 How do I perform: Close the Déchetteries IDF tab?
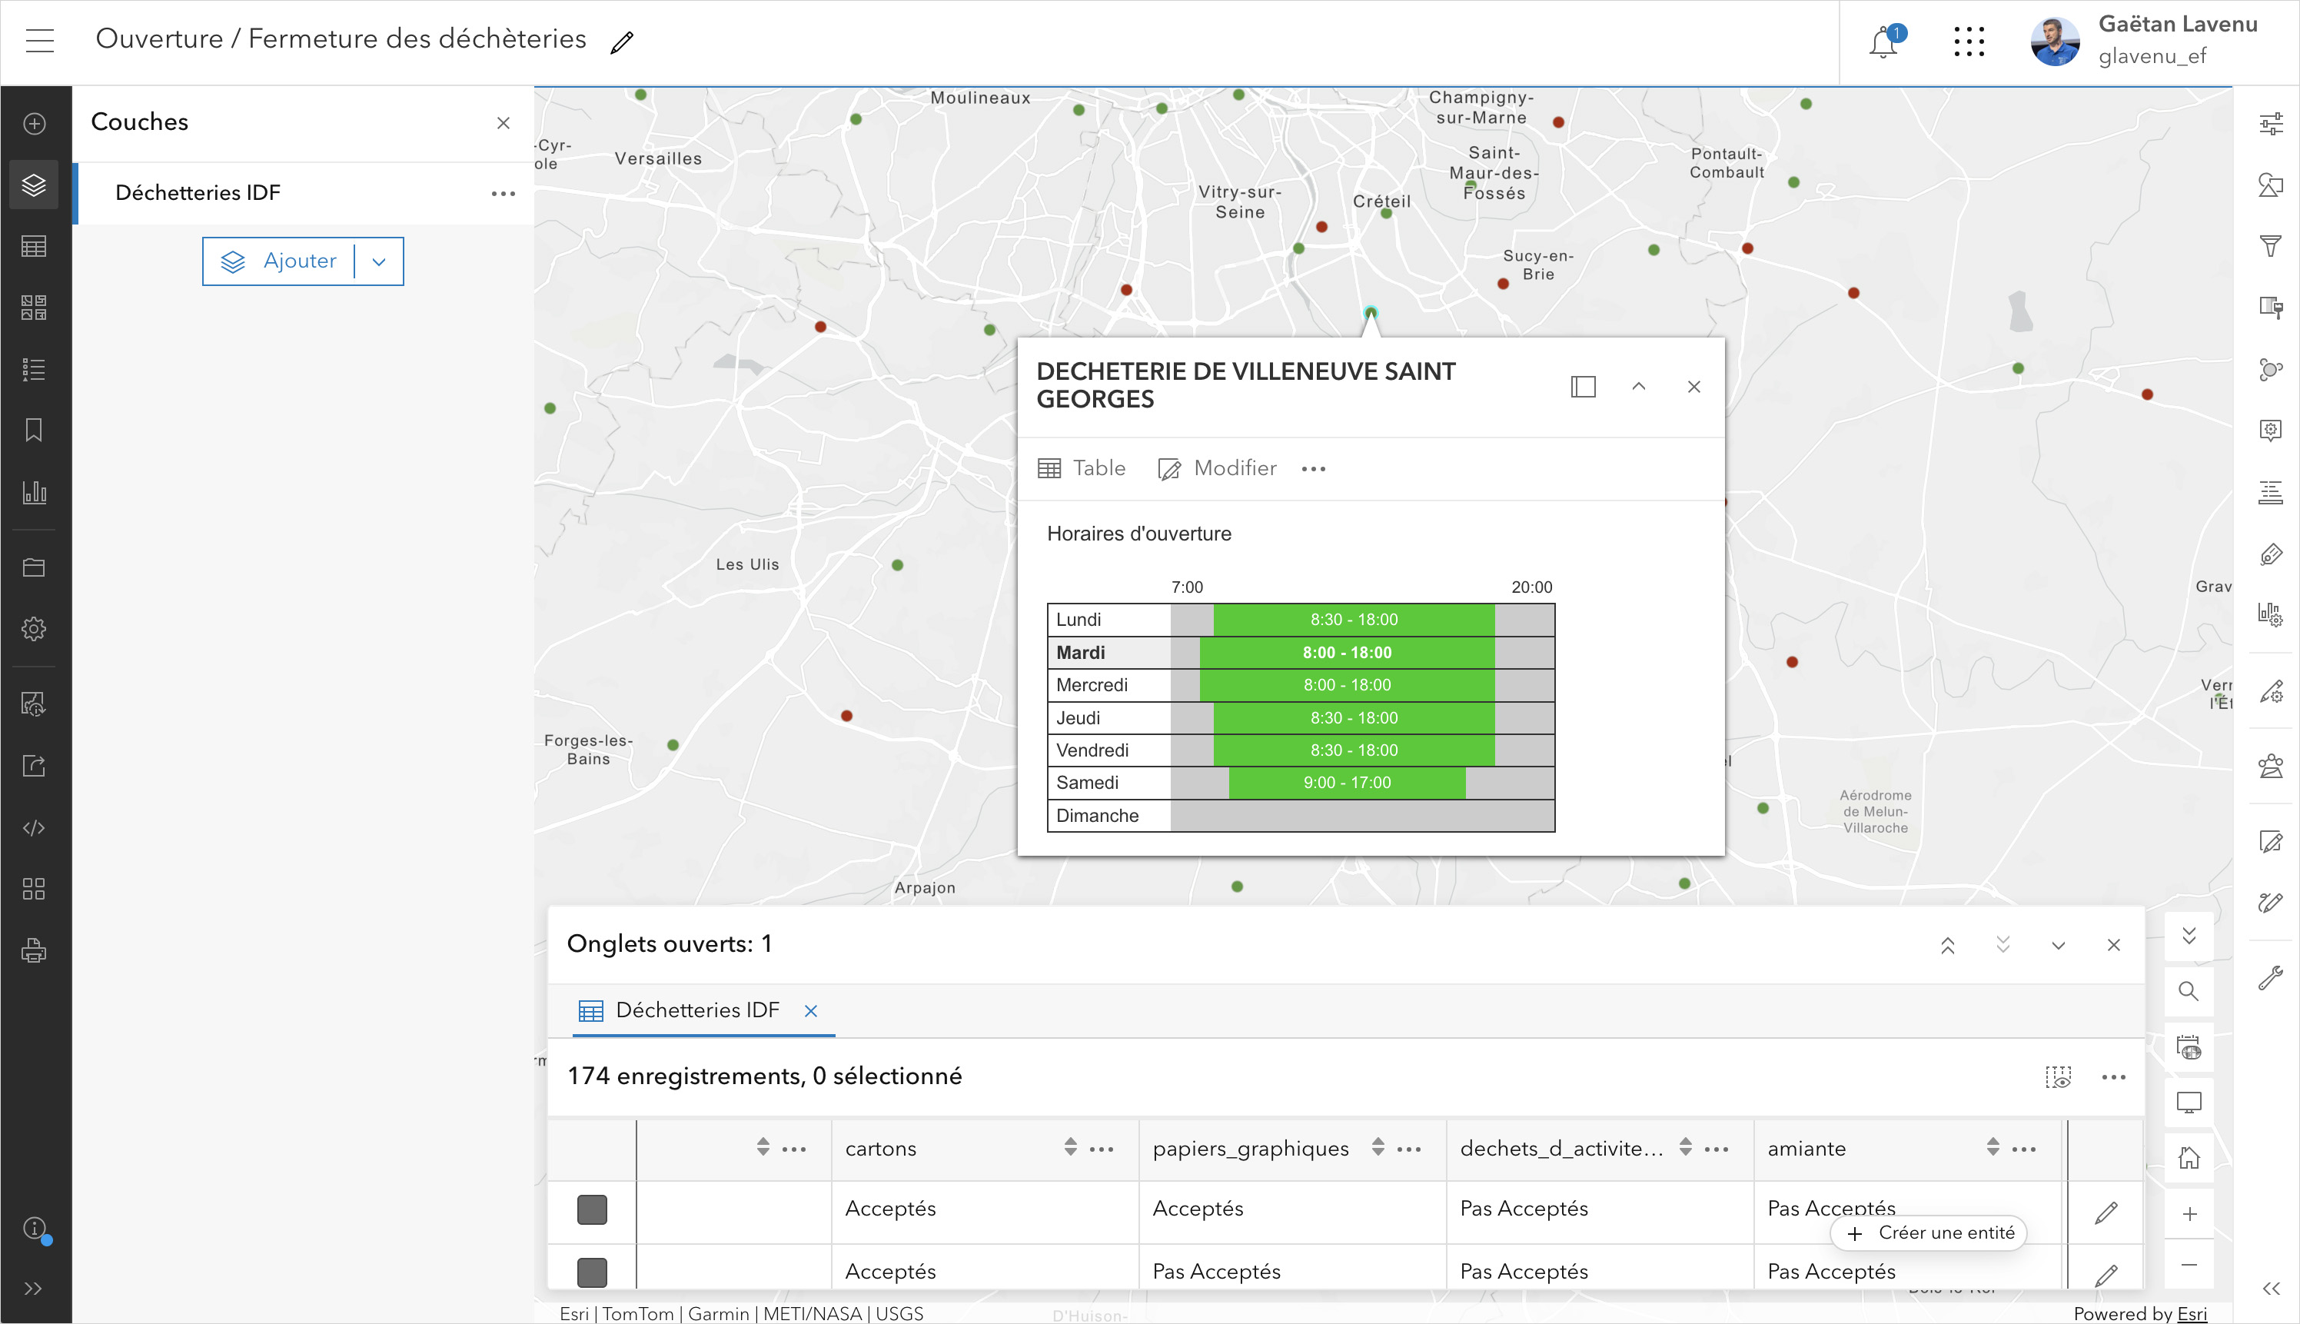[x=812, y=1011]
